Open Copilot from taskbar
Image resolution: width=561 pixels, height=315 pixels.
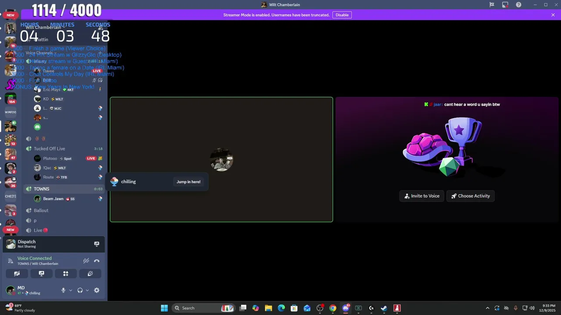tap(256, 308)
